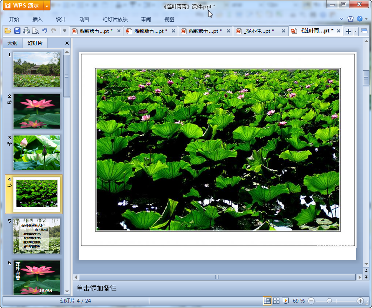
Task: Switch to the 幻灯片 panel tab
Action: pyautogui.click(x=35, y=43)
